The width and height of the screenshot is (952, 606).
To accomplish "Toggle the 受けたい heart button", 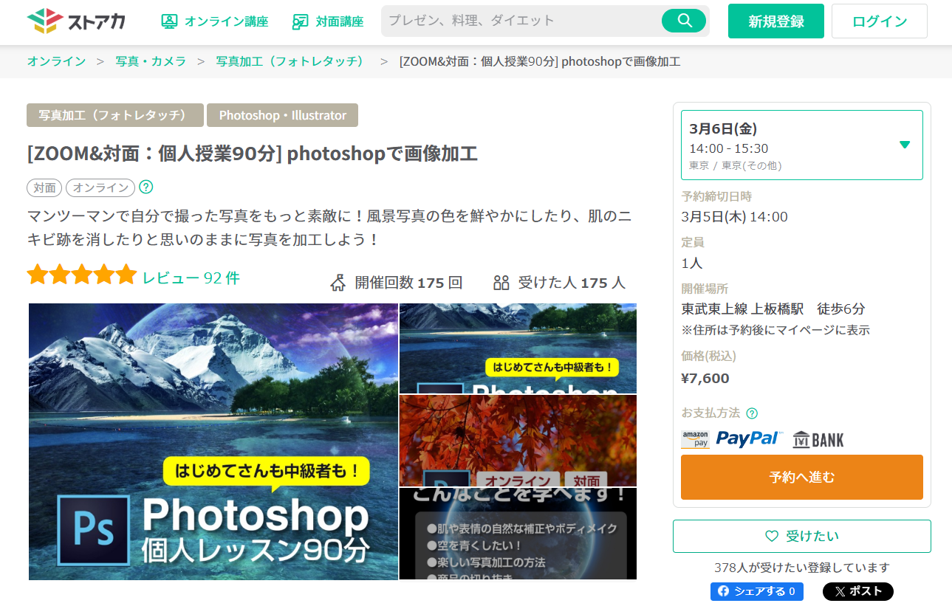I will [801, 536].
